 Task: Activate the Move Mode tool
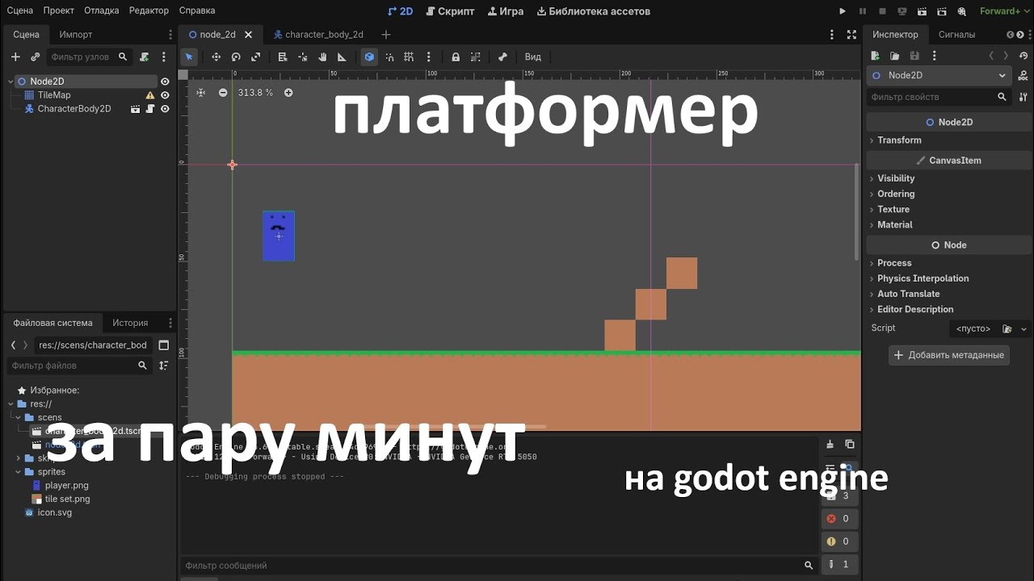click(x=216, y=57)
